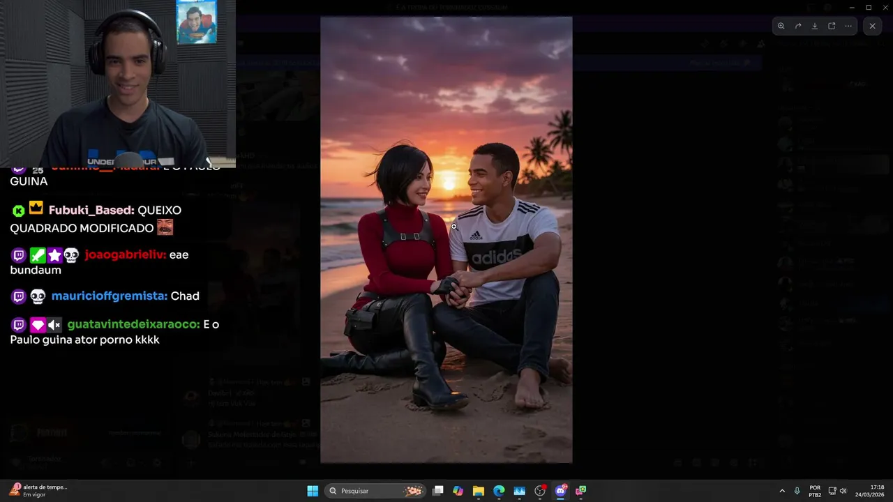Open the green screen-share taskbar icon
This screenshot has width=893, height=502.
pyautogui.click(x=580, y=491)
